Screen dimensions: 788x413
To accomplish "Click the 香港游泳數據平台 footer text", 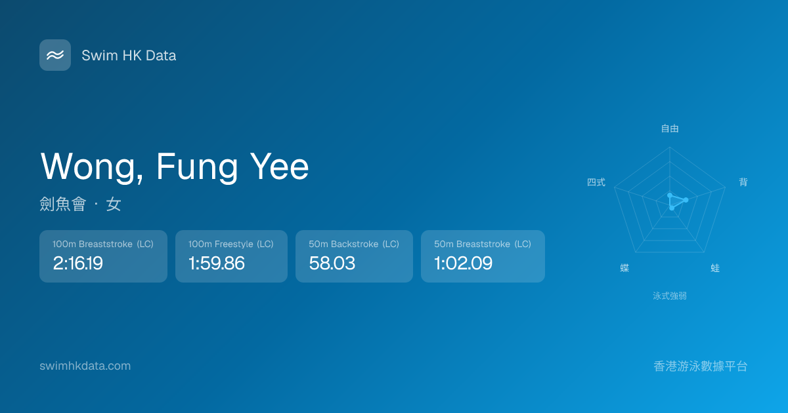I will pos(701,366).
